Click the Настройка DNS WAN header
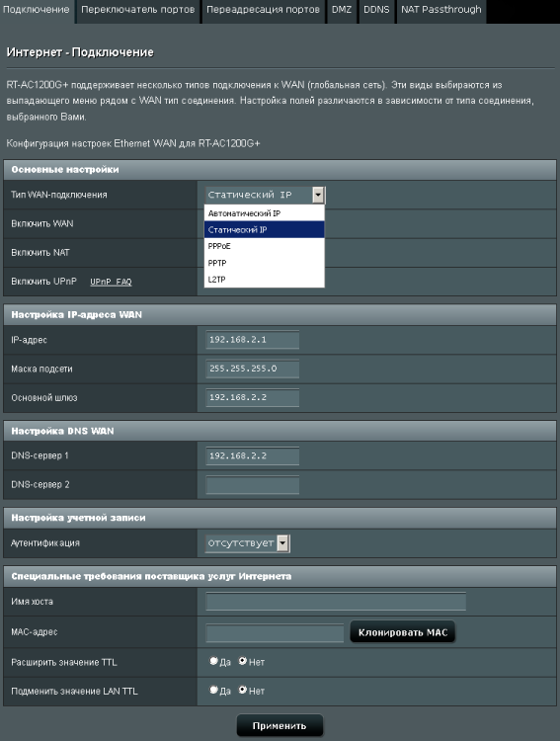Screen dimensions: 560x741 click(x=280, y=431)
